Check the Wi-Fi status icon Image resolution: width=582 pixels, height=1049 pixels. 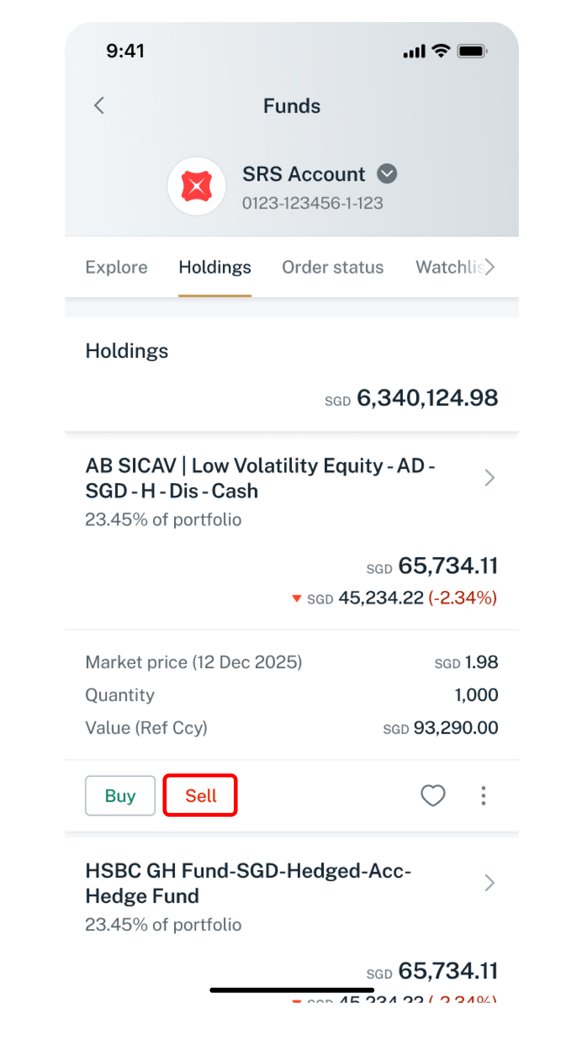point(441,51)
